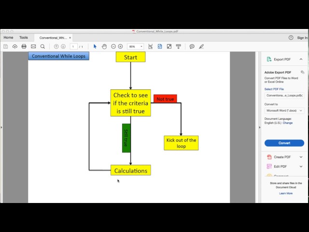The height and width of the screenshot is (232, 309).
Task: Print the document using printer icon
Action: [24, 46]
